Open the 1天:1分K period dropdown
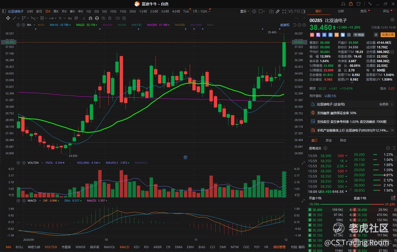This screenshot has width=397, height=252. point(202,11)
